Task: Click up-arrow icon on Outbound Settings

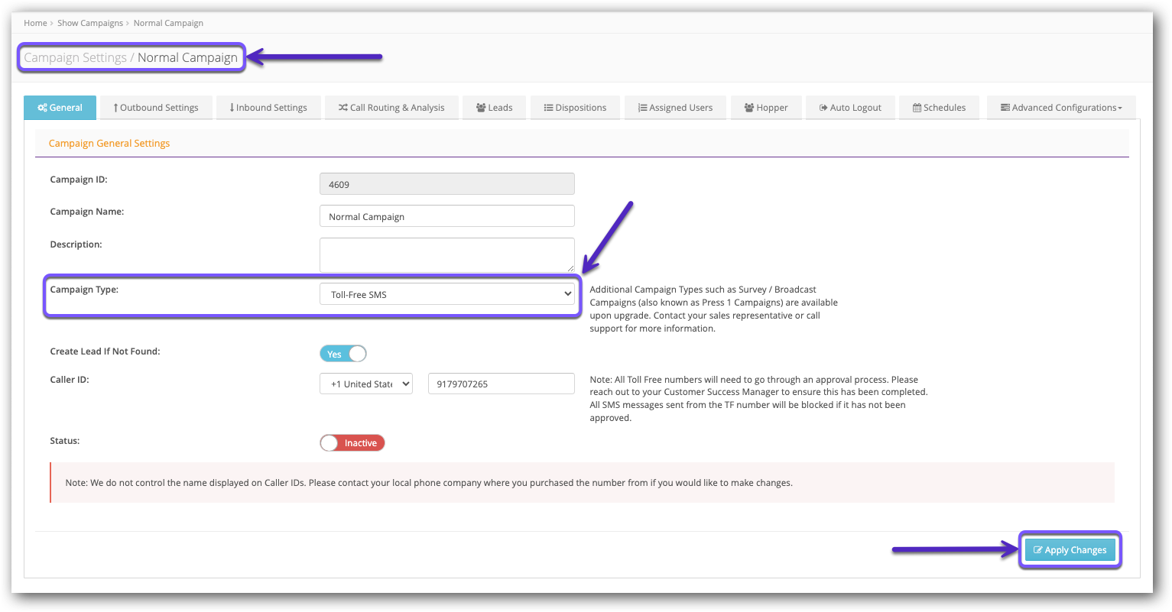Action: [x=115, y=108]
